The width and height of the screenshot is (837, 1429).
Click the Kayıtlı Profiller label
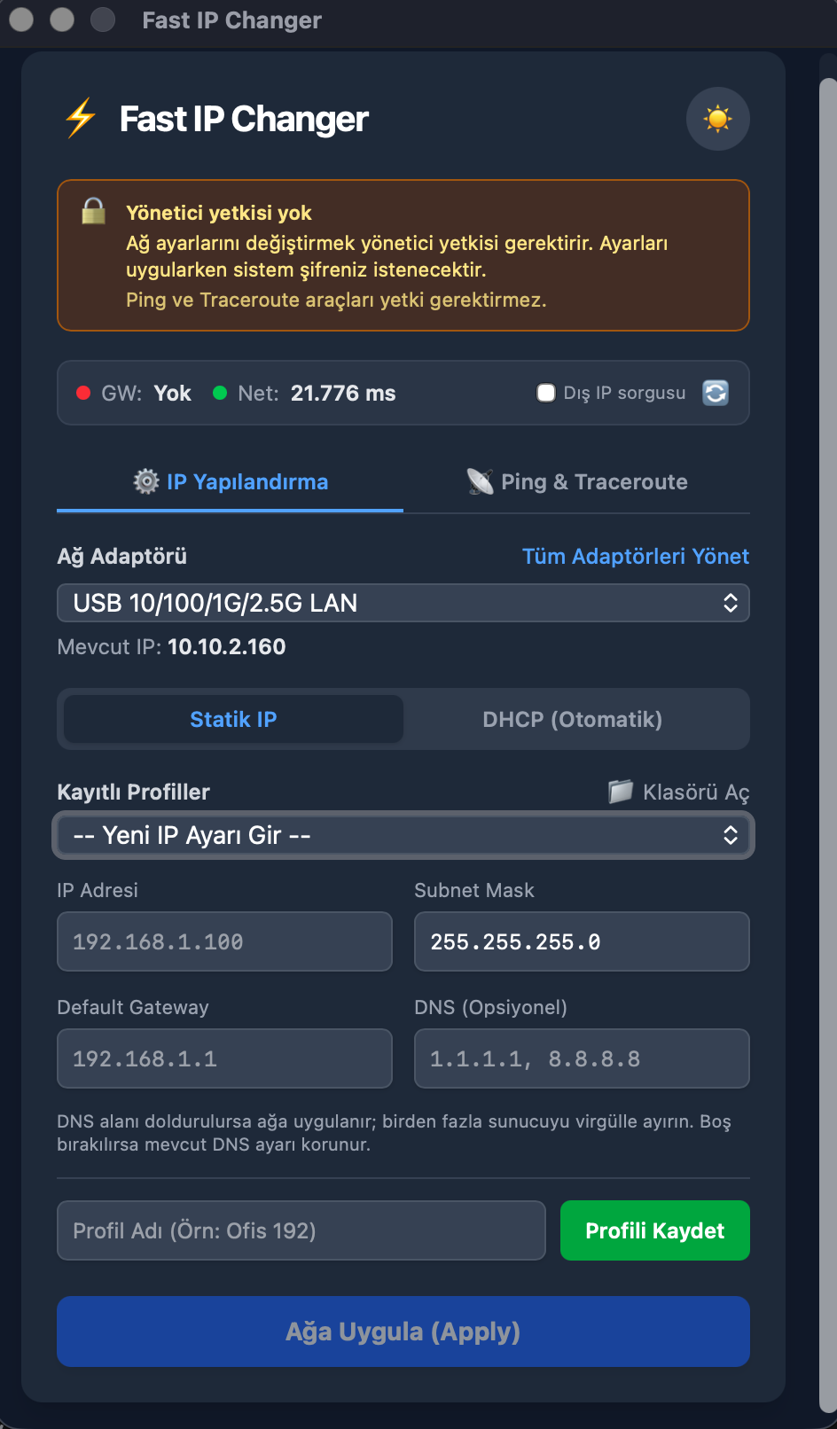coord(134,792)
